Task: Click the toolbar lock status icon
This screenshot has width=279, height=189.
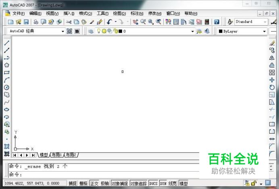Action: tap(254, 183)
